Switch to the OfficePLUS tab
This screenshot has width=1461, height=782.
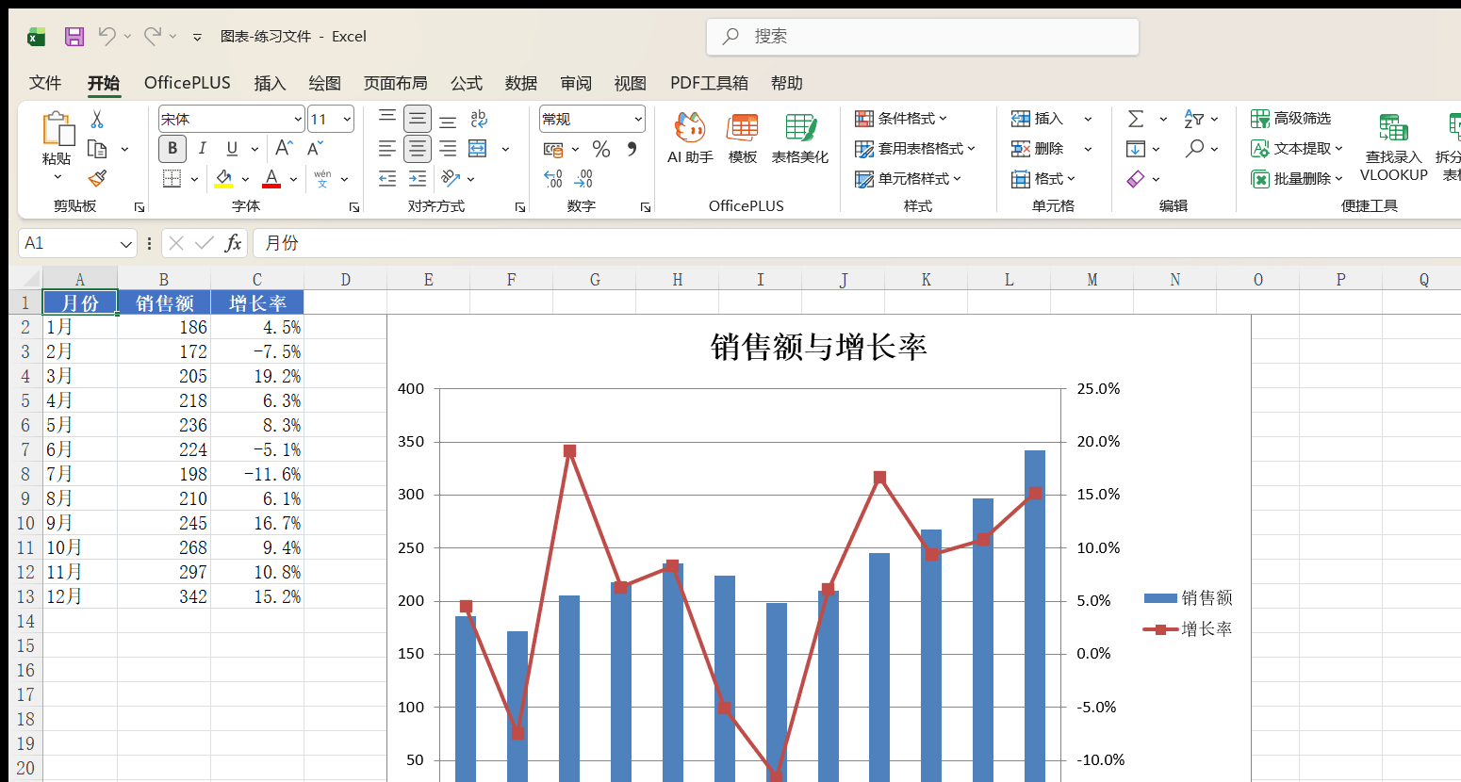(x=187, y=83)
